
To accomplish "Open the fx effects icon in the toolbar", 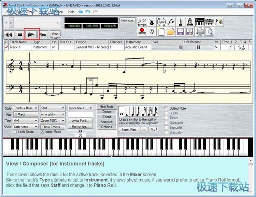I will coord(171,22).
